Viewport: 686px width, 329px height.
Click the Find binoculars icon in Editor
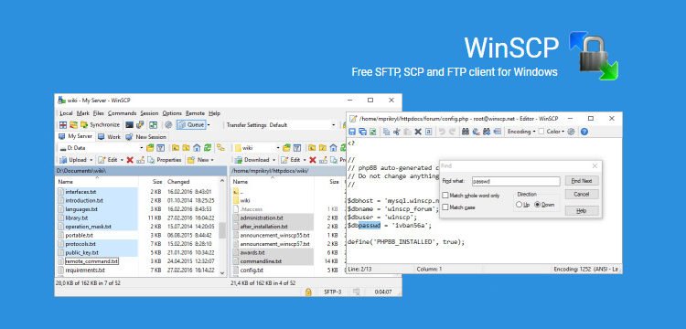tap(466, 132)
